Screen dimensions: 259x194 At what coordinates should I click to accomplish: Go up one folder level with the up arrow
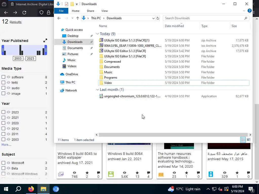point(77,18)
